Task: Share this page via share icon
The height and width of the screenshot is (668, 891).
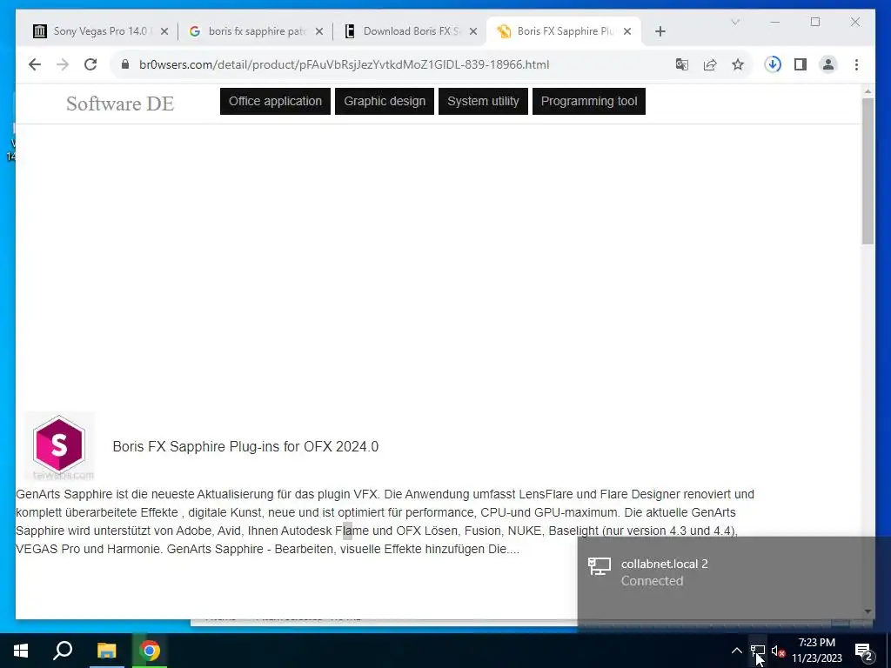Action: [710, 64]
